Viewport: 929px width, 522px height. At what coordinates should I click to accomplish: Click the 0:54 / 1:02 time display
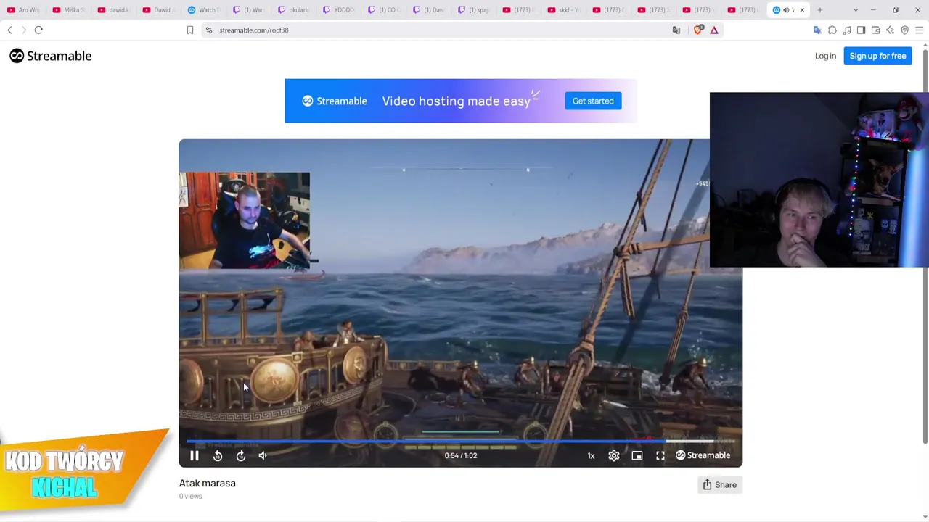pos(461,455)
